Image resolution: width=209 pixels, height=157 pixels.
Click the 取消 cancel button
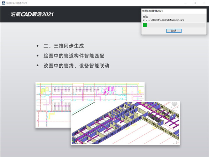click(x=174, y=31)
